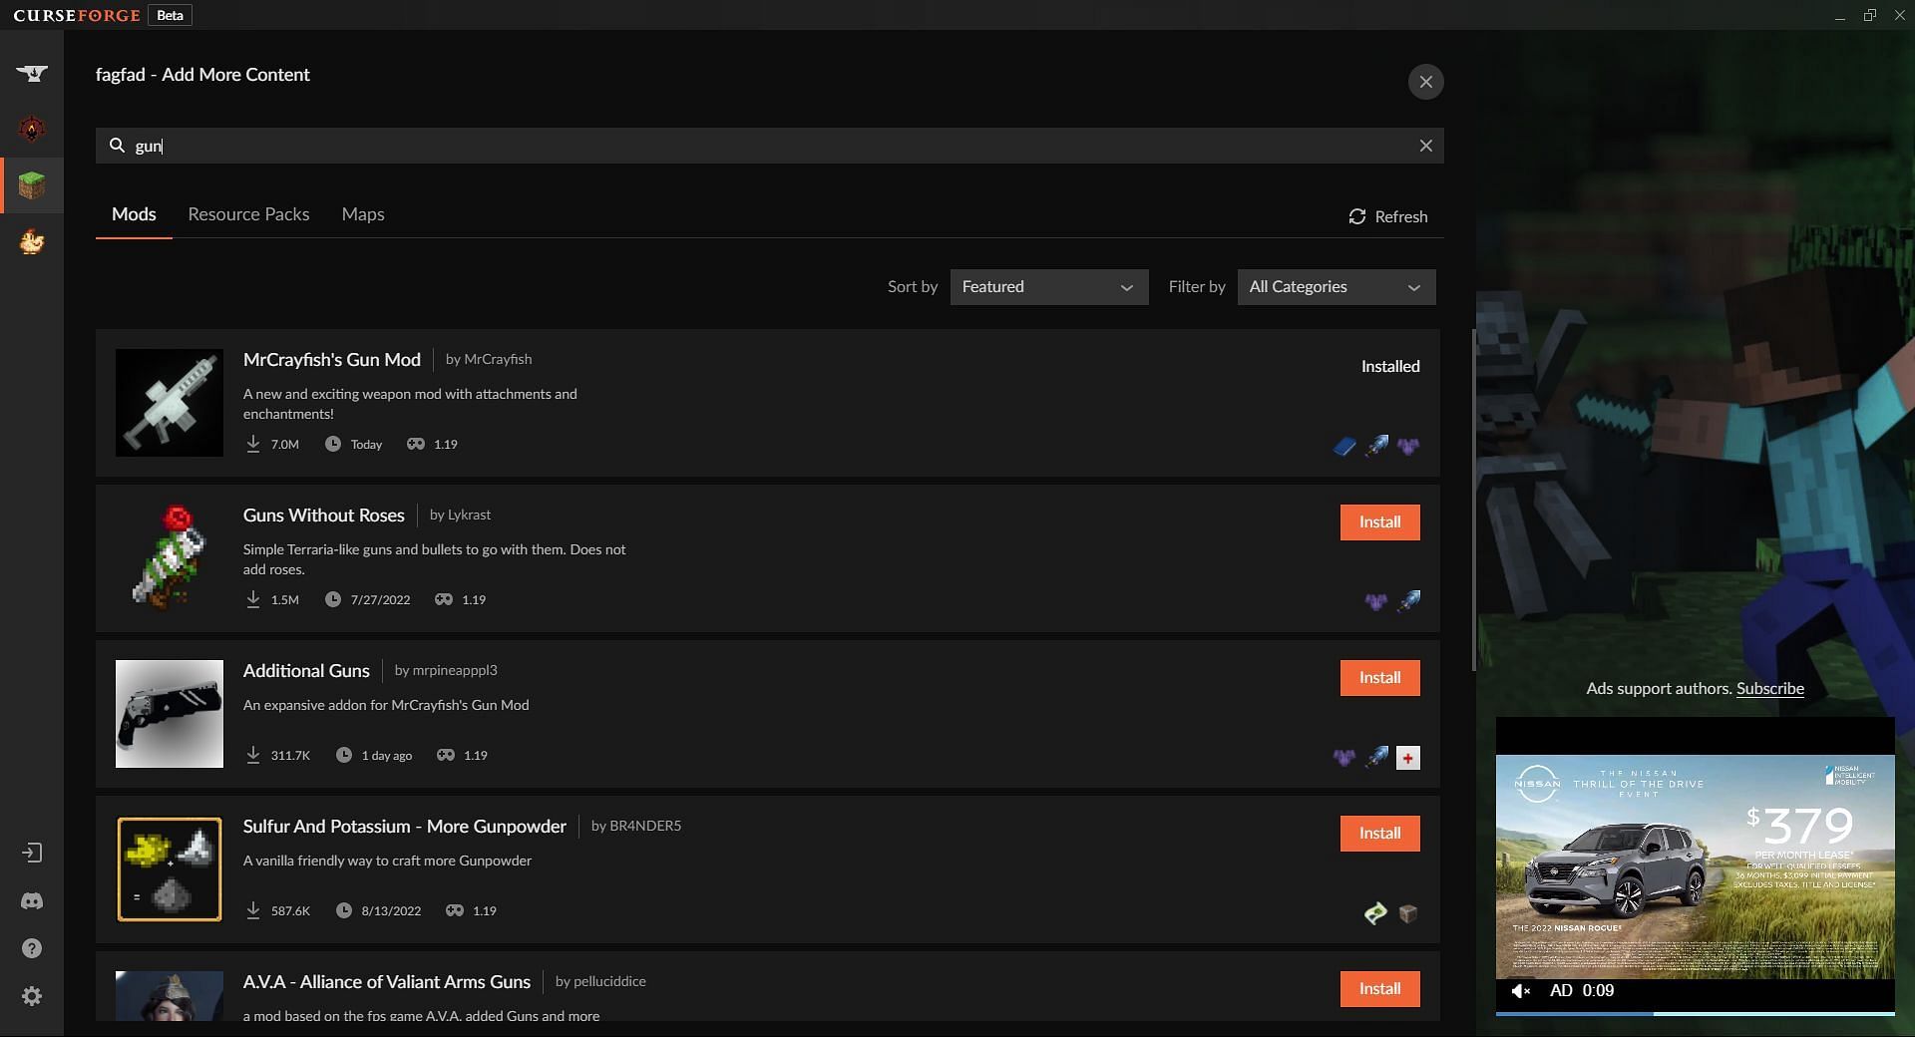Switch to the Mods tab
This screenshot has height=1037, width=1915.
click(134, 214)
